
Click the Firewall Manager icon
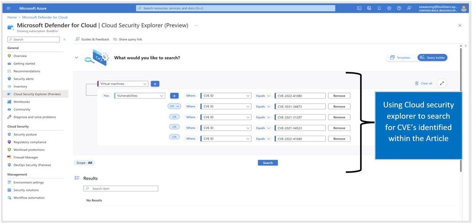pos(9,158)
